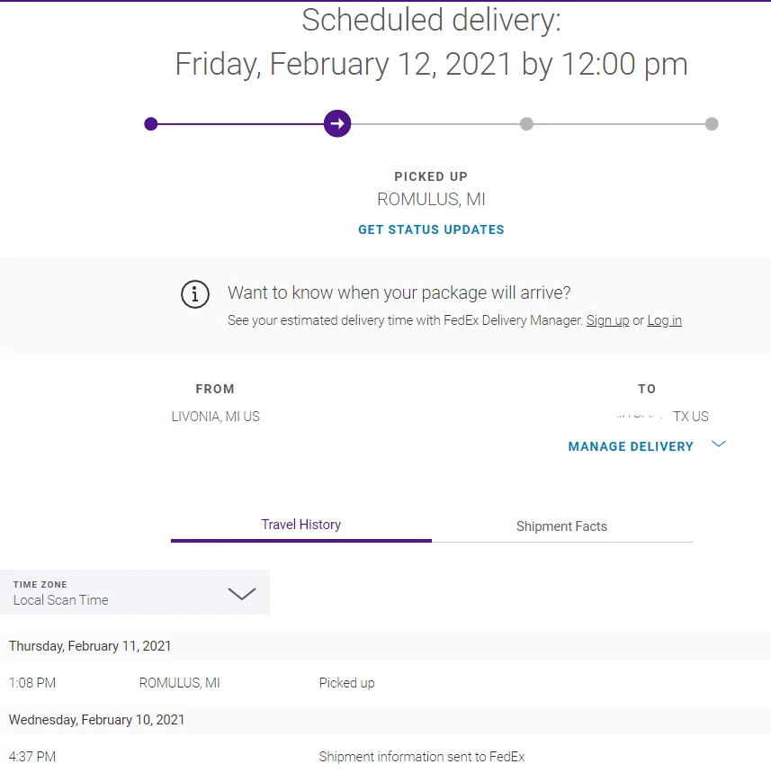Click 'Want to know when your package will arrive?'

399,292
